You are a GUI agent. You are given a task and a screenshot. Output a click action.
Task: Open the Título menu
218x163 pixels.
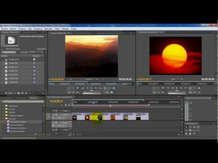click(57, 29)
